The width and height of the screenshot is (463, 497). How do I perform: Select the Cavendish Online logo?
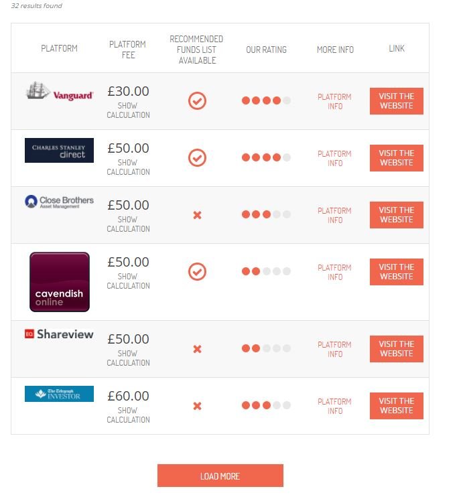(59, 281)
